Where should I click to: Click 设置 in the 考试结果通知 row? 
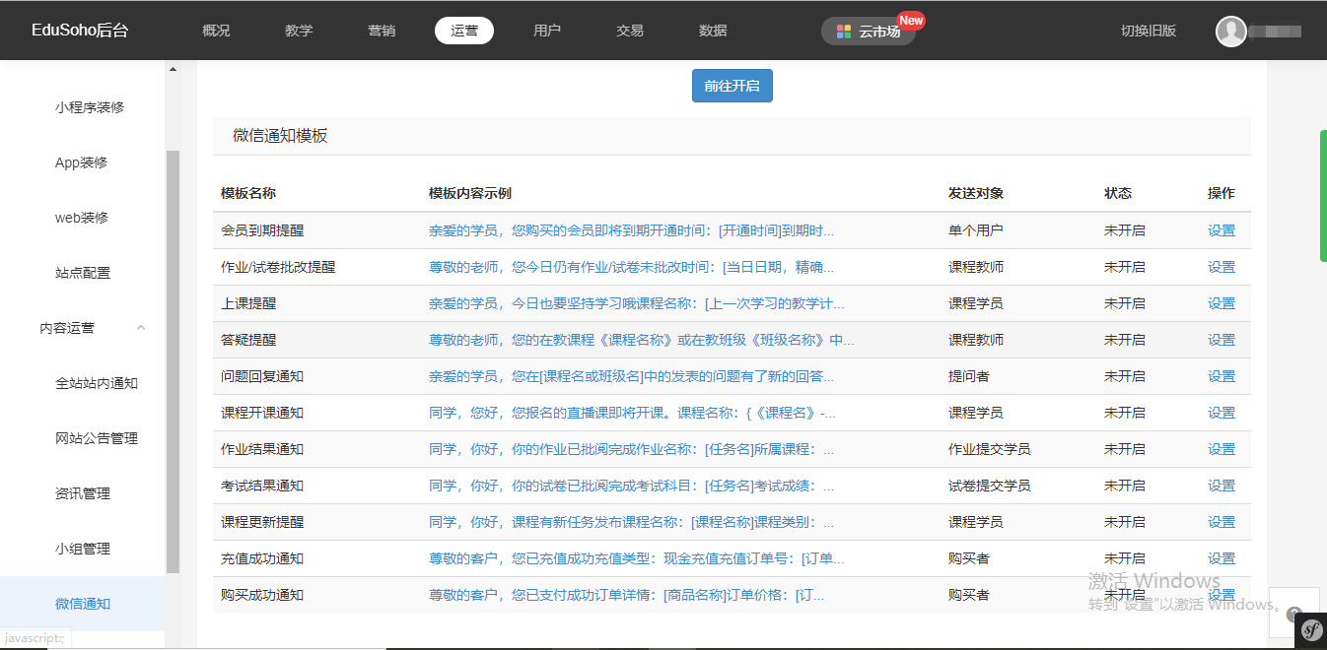coord(1221,486)
